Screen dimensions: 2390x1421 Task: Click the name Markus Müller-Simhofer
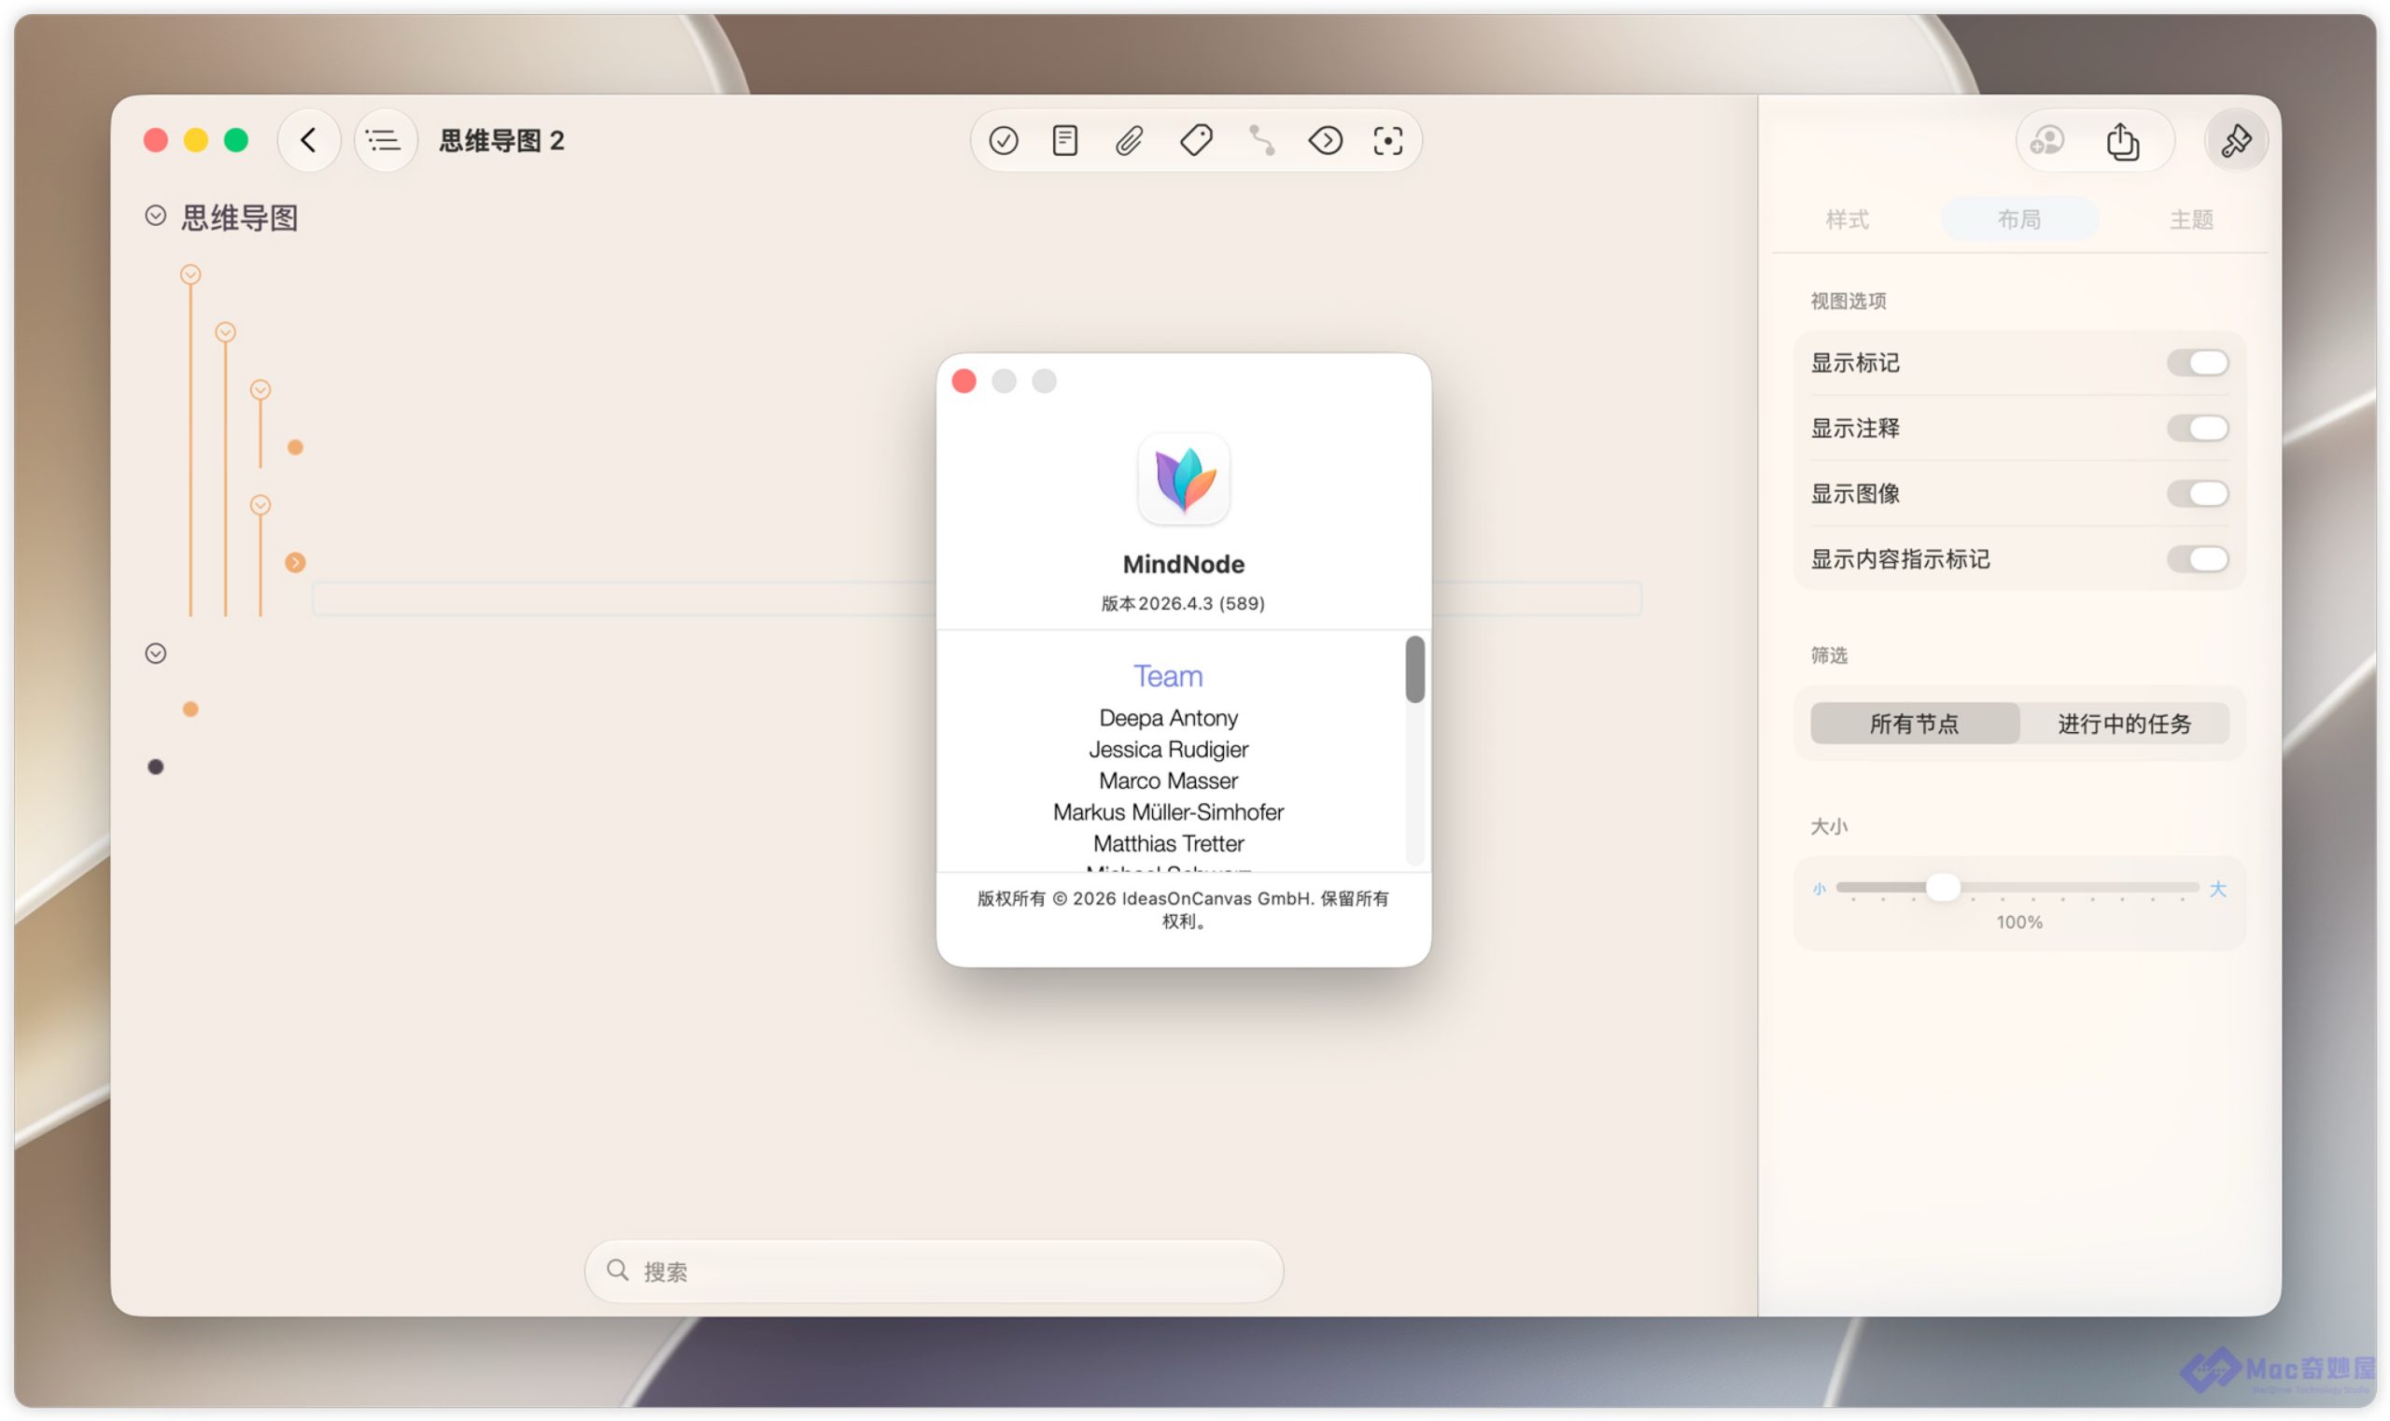(1168, 813)
